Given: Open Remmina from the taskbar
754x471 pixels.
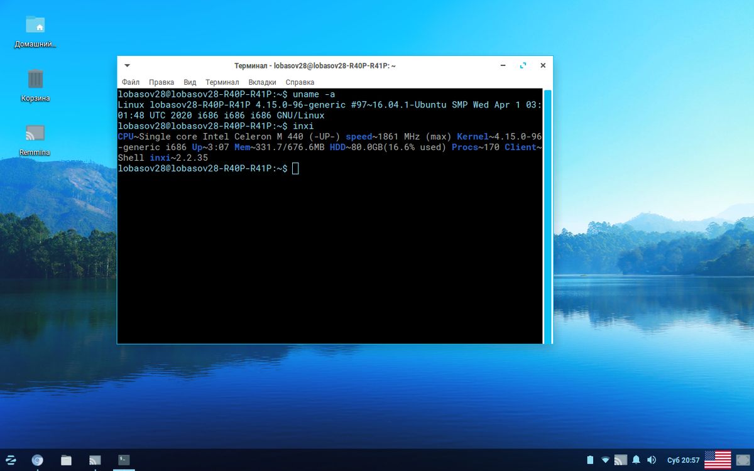Looking at the screenshot, I should click(x=95, y=460).
